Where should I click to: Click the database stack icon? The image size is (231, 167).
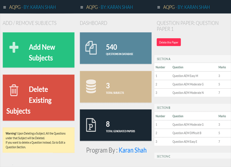pos(91,87)
